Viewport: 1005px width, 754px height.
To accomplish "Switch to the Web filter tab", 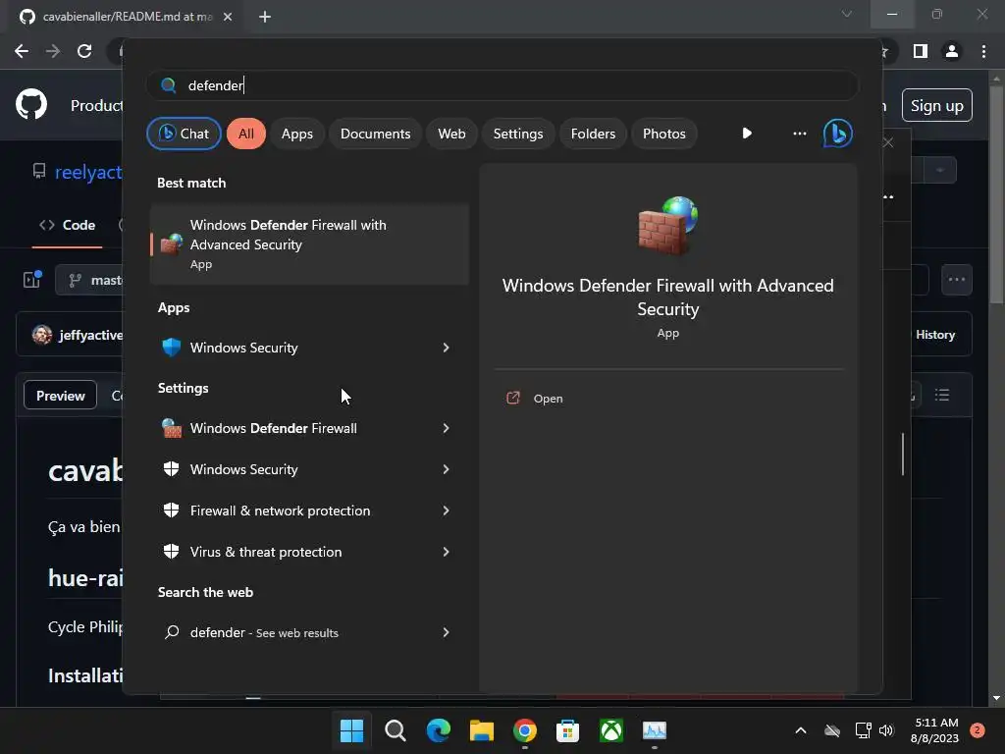I will pos(451,134).
